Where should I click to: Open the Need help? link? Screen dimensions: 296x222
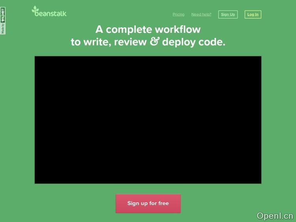click(201, 15)
